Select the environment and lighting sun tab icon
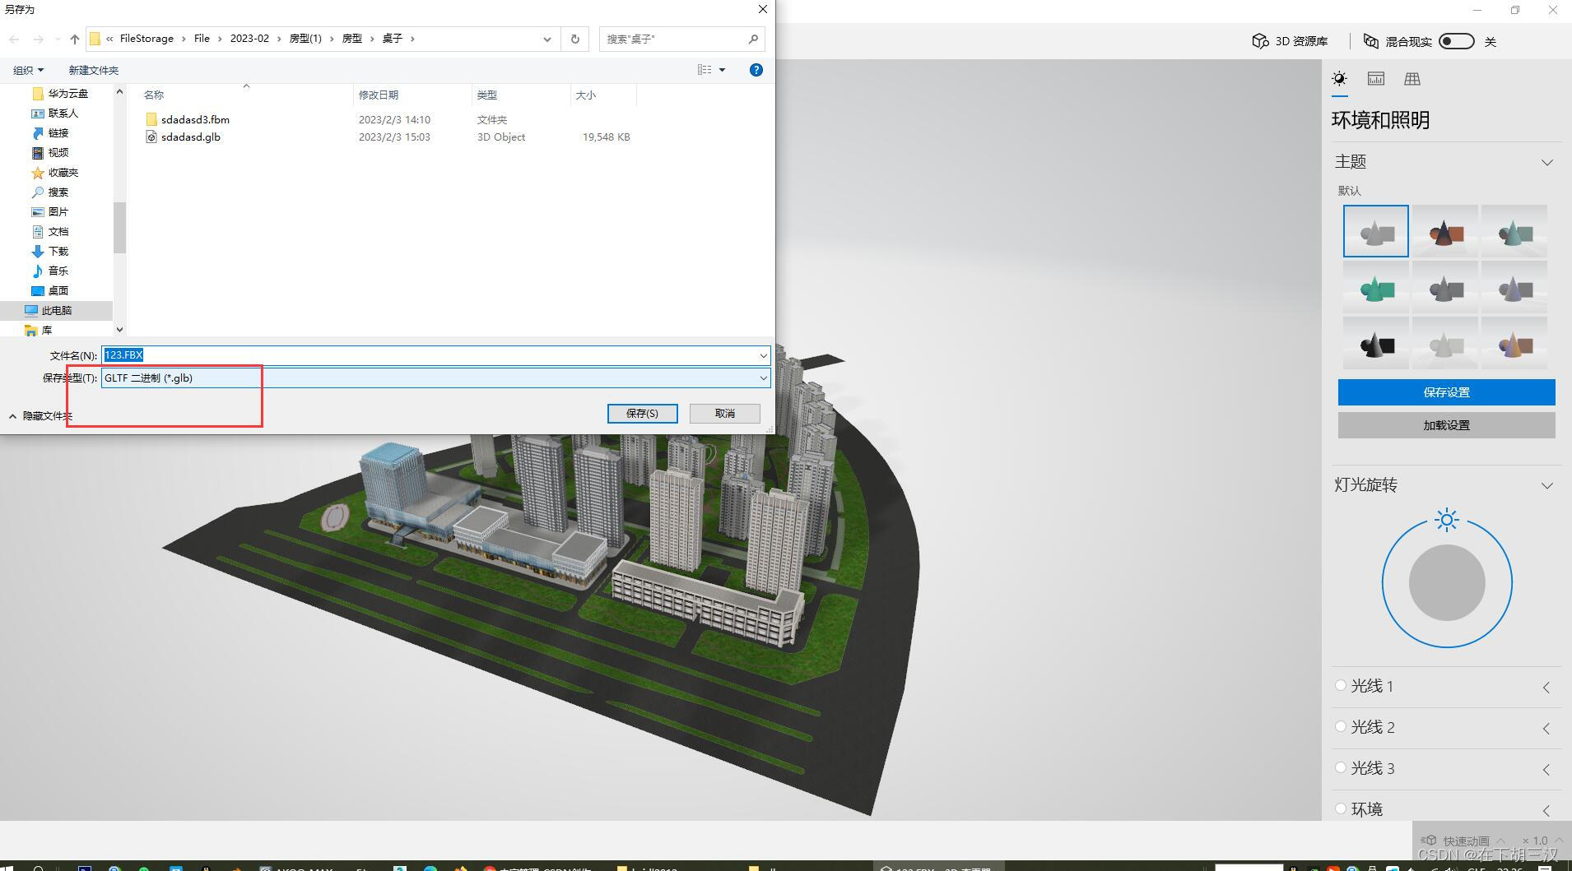The height and width of the screenshot is (871, 1572). pos(1340,79)
